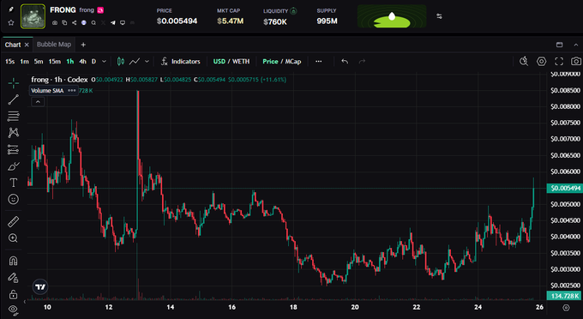Viewport: 583px width, 319px height.
Task: Show Price on the chart
Action: 270,62
